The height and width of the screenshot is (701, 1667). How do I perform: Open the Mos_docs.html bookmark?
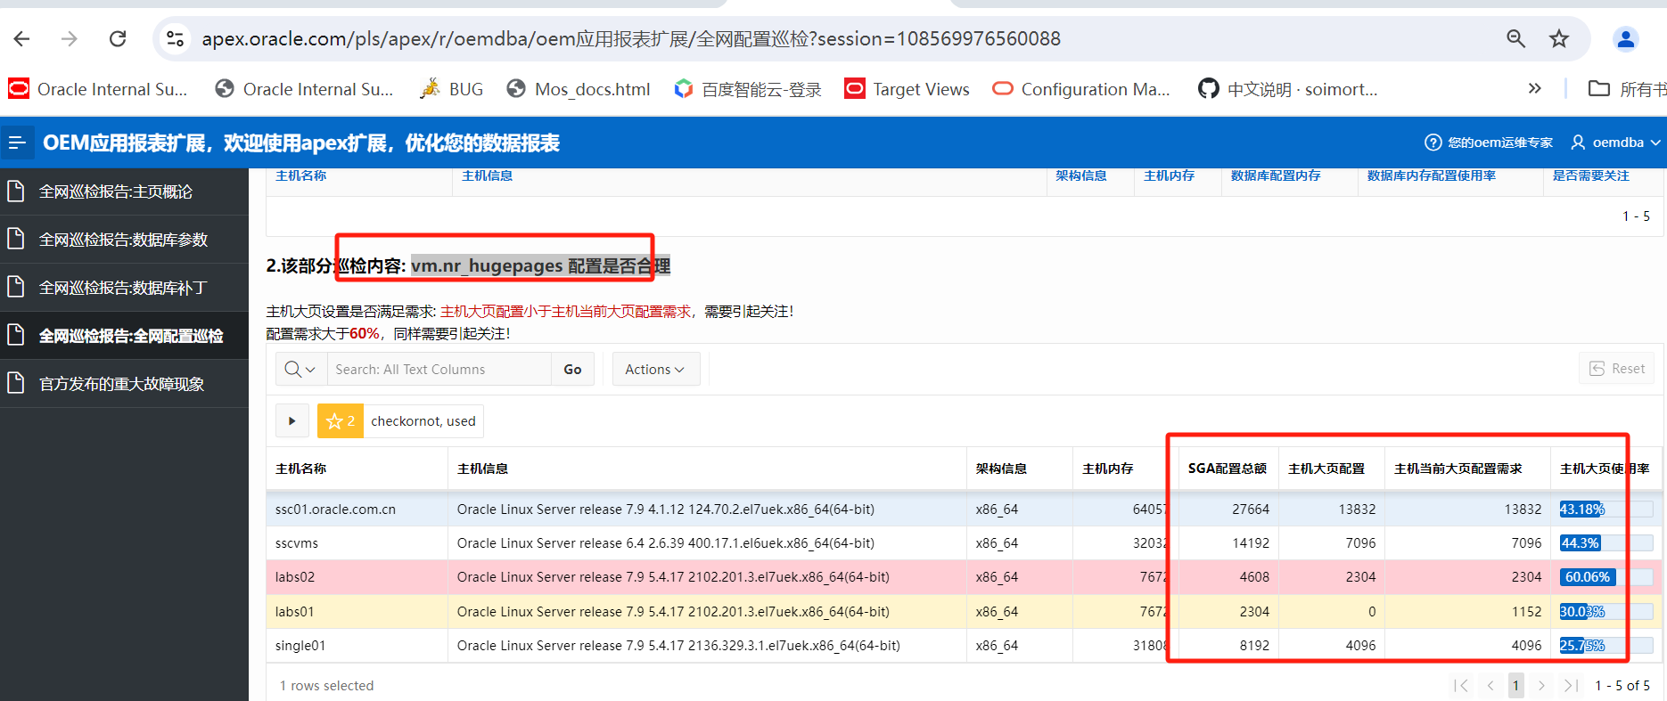click(579, 89)
